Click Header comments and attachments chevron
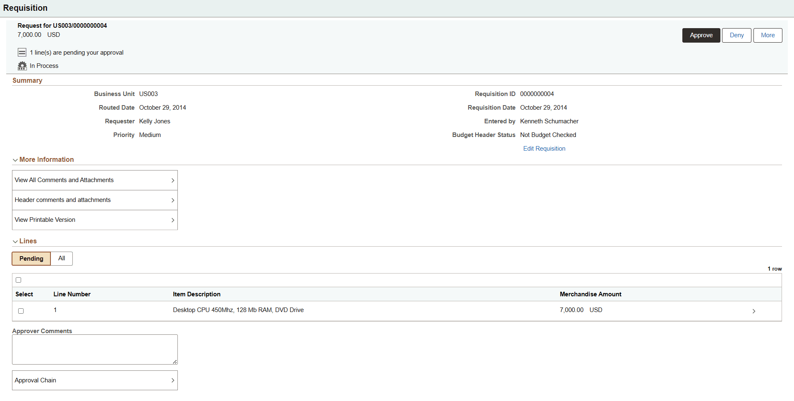Viewport: 794px width, 401px height. (173, 200)
